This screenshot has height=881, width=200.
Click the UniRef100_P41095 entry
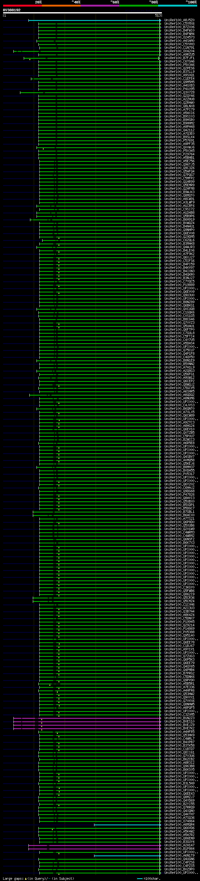click(179, 89)
